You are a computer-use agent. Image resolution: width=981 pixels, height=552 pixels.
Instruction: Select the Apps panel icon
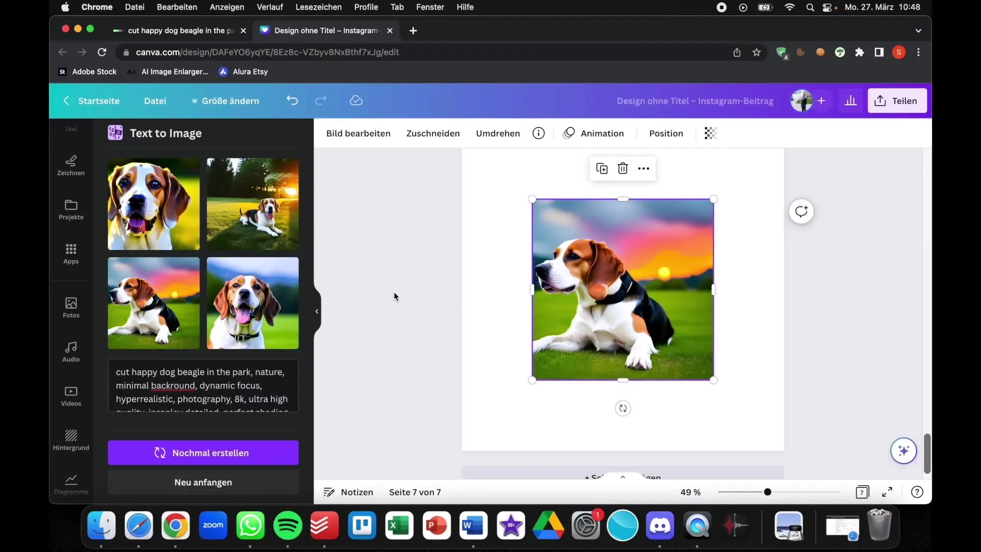click(71, 254)
